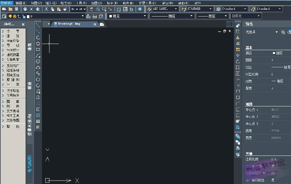Open the AEC LABEL text style dropdown
291x184 pixels.
click(163, 9)
